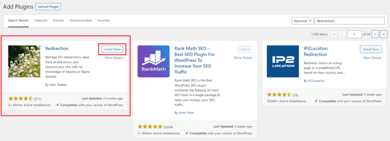Open author John Godley link

[x=58, y=85]
